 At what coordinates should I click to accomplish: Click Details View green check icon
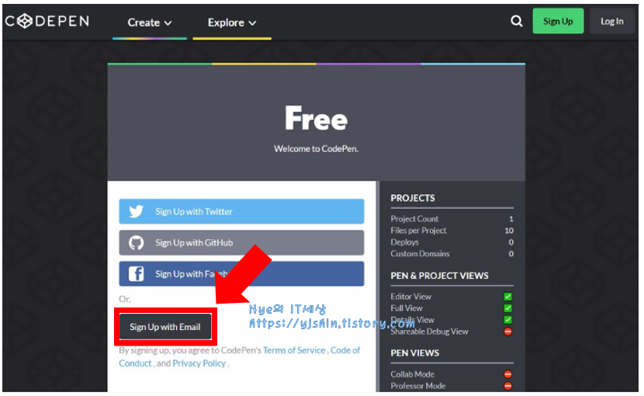coord(507,319)
